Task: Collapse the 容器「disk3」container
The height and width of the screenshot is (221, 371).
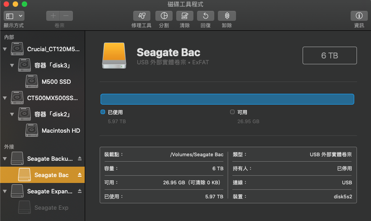Action: pyautogui.click(x=12, y=65)
